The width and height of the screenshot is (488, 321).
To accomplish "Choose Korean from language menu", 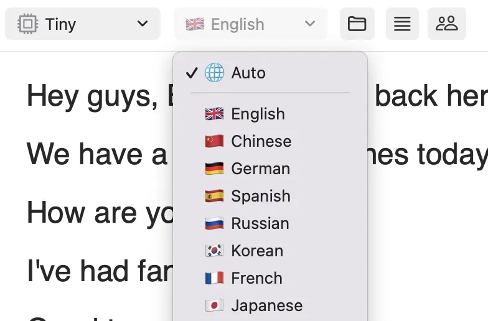I will point(270,251).
